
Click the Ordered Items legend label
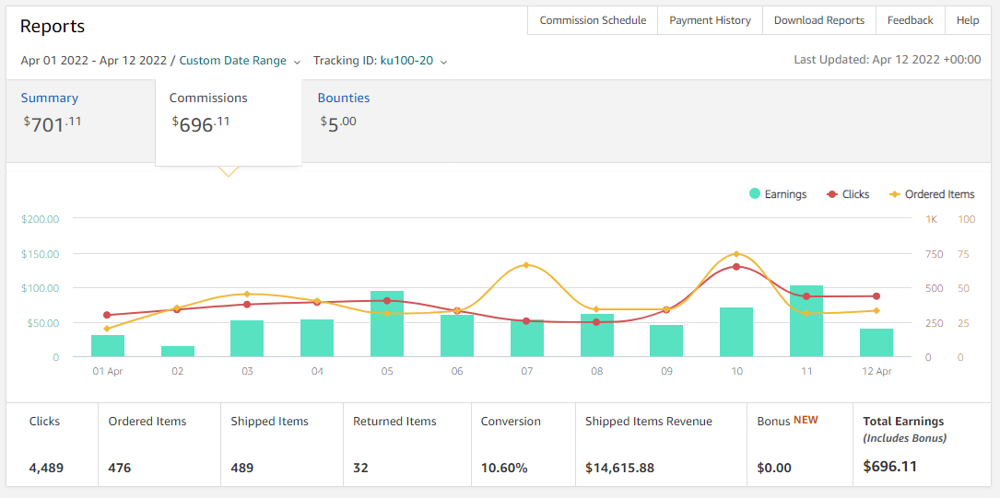click(x=940, y=194)
